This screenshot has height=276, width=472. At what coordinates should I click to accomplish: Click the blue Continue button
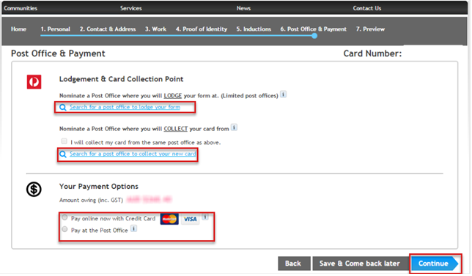[435, 264]
